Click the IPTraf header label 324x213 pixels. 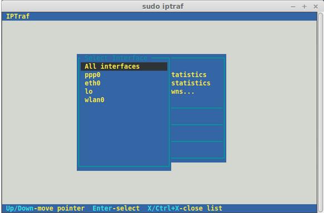18,16
